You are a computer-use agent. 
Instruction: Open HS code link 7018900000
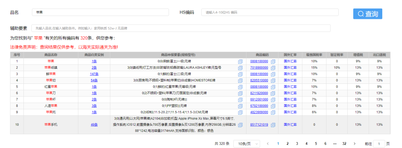[259, 68]
